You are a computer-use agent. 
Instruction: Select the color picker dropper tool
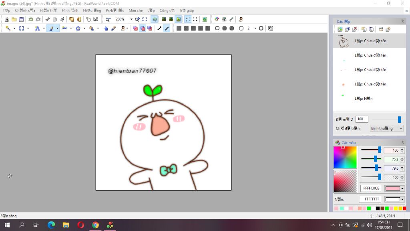(x=113, y=28)
